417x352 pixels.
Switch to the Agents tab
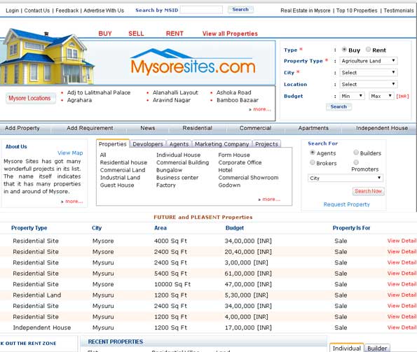[x=179, y=144]
